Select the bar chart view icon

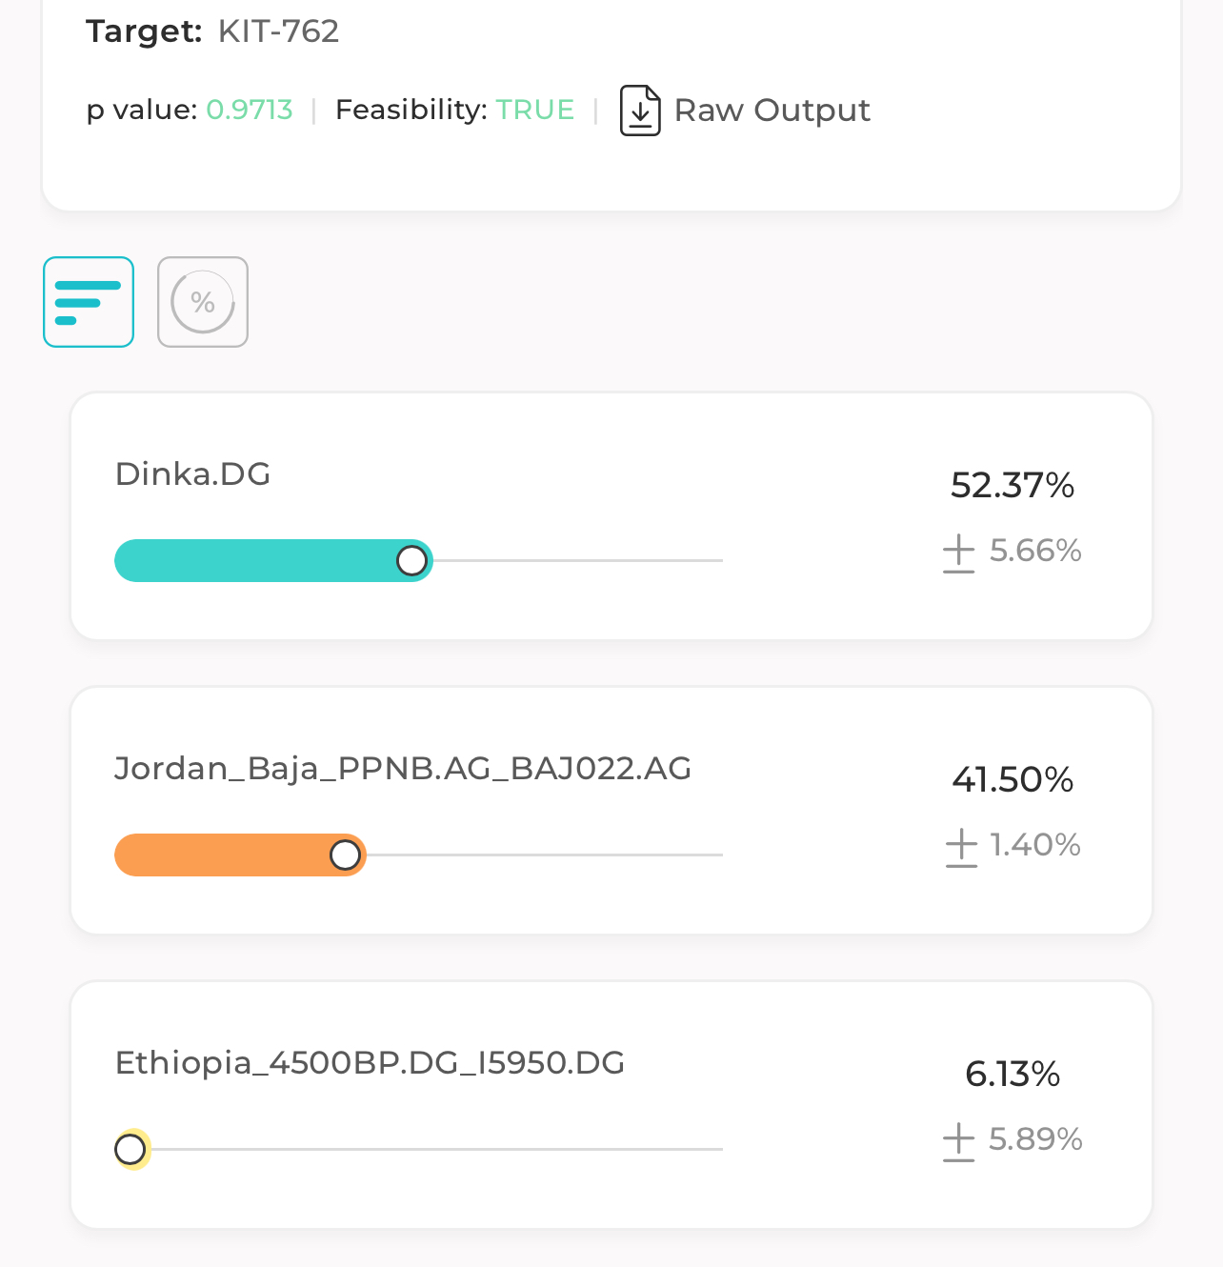pos(89,302)
